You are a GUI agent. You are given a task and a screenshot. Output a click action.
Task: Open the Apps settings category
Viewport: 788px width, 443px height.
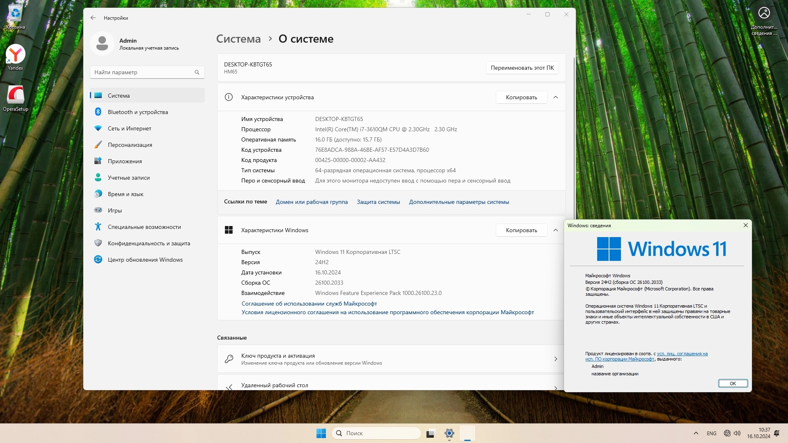[x=124, y=161]
